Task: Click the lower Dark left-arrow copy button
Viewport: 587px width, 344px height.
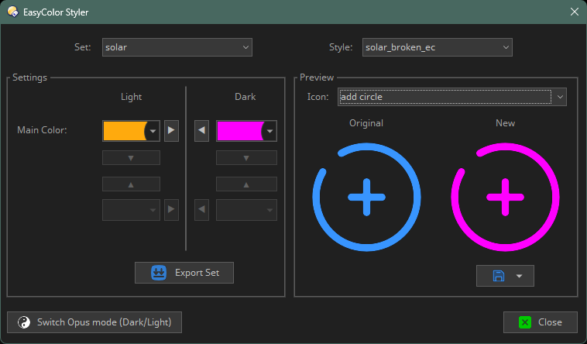Action: [202, 210]
